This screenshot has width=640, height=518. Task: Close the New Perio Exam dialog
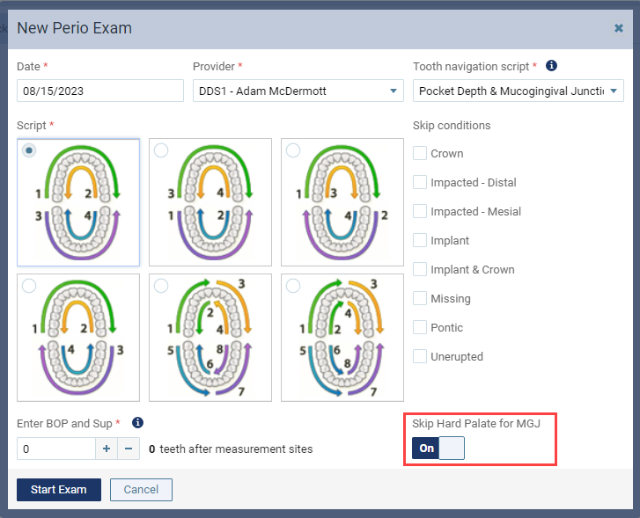[x=619, y=28]
